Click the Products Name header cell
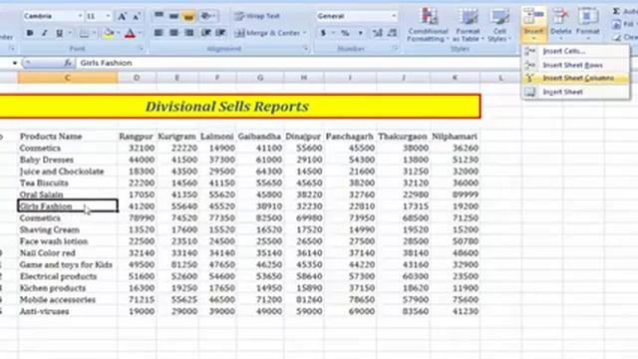This screenshot has width=638, height=359. click(68, 137)
